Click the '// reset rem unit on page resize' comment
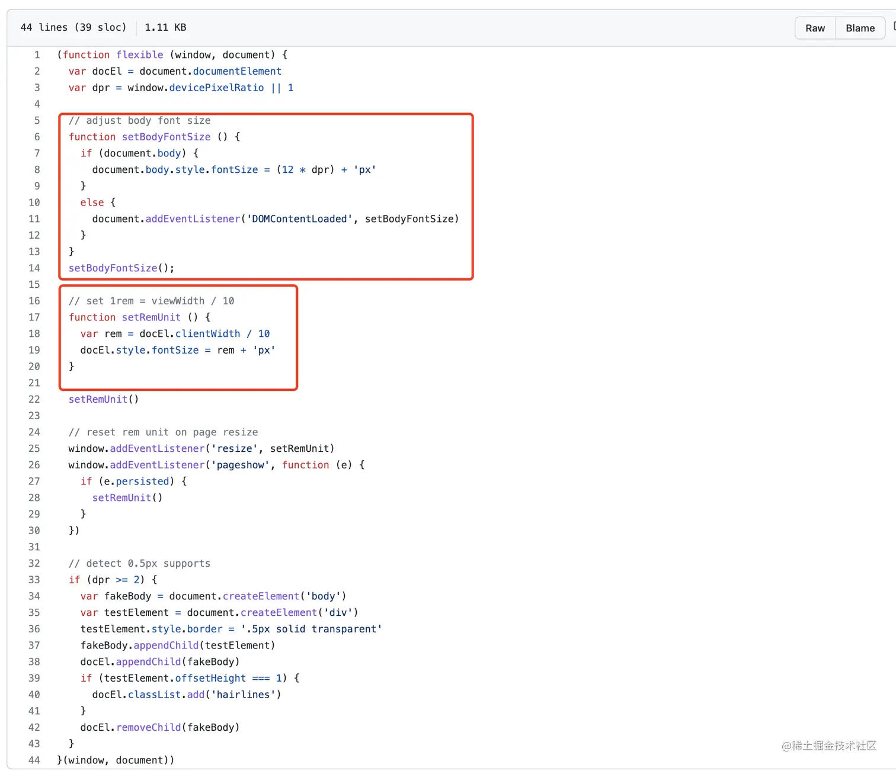 [x=164, y=432]
